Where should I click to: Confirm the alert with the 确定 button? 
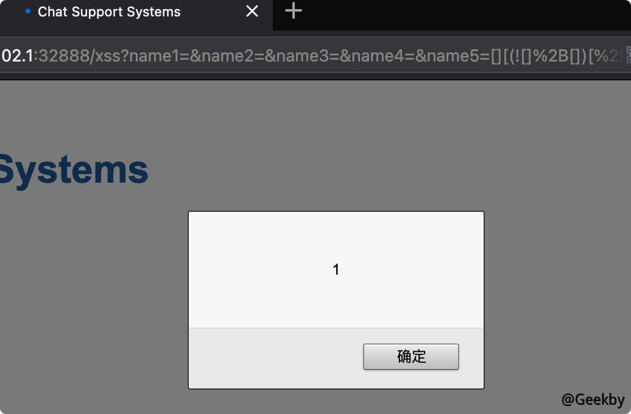pos(411,357)
